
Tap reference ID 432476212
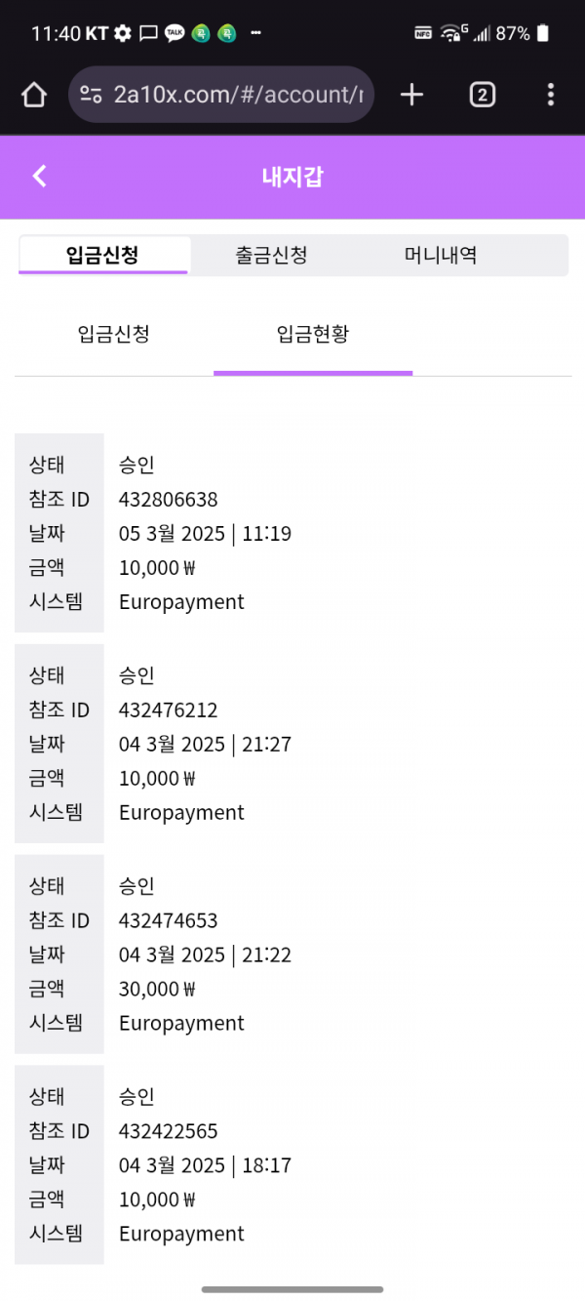(x=168, y=711)
